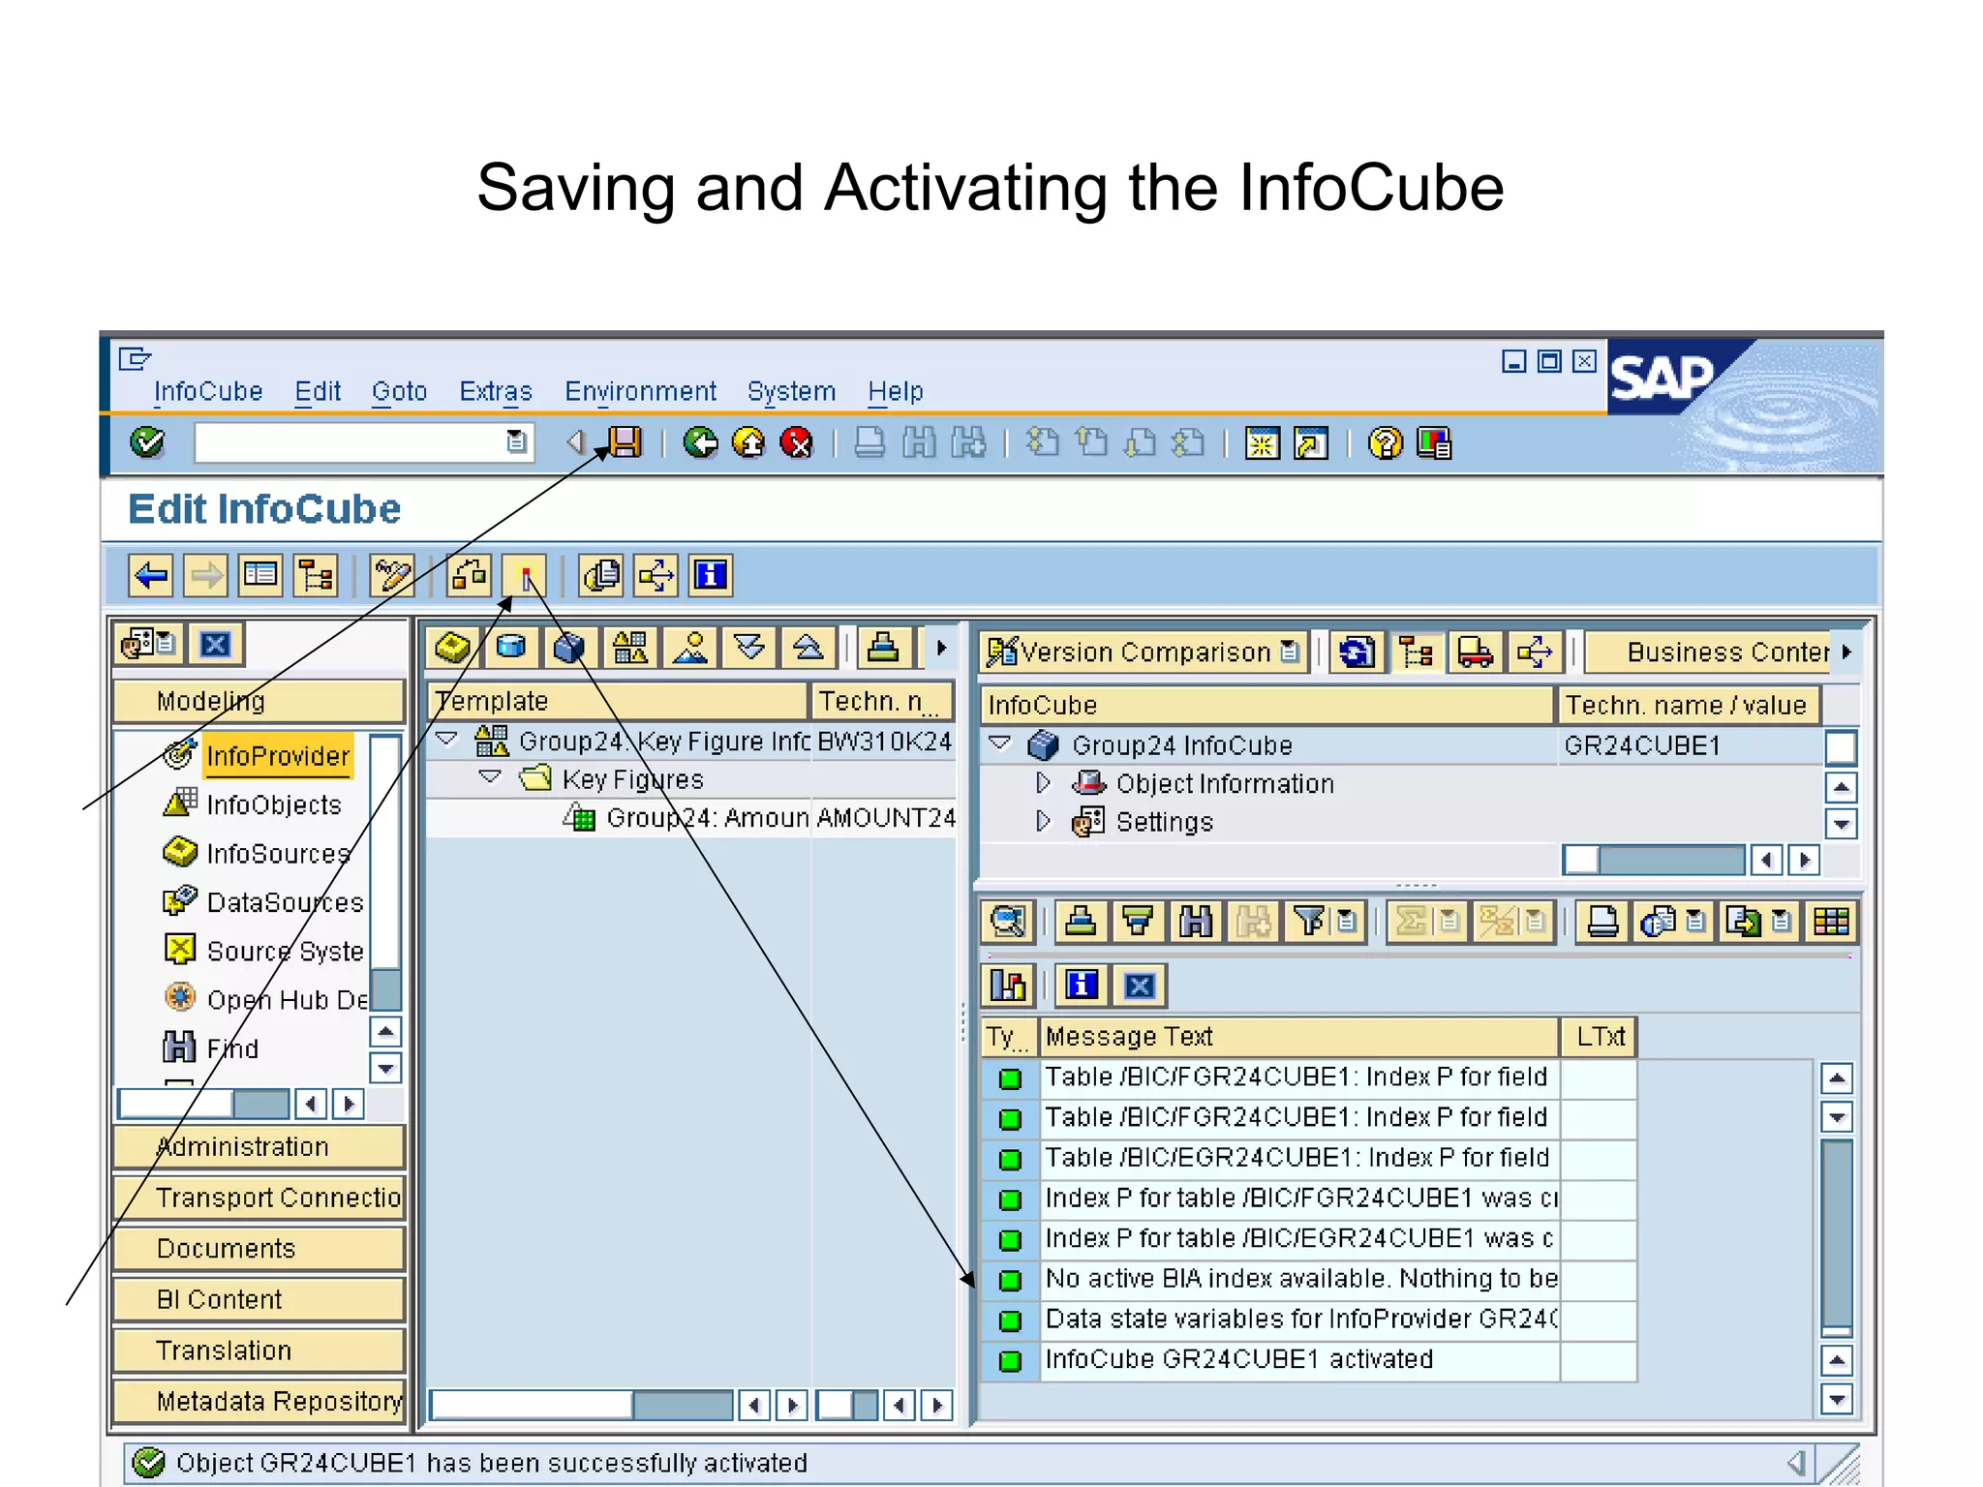Image resolution: width=1983 pixels, height=1487 pixels.
Task: Click the Documents section button
Action: 259,1249
